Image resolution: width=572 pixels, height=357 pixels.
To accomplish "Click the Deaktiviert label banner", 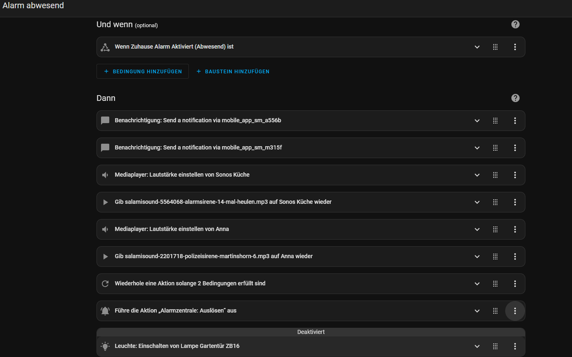I will coord(311,332).
